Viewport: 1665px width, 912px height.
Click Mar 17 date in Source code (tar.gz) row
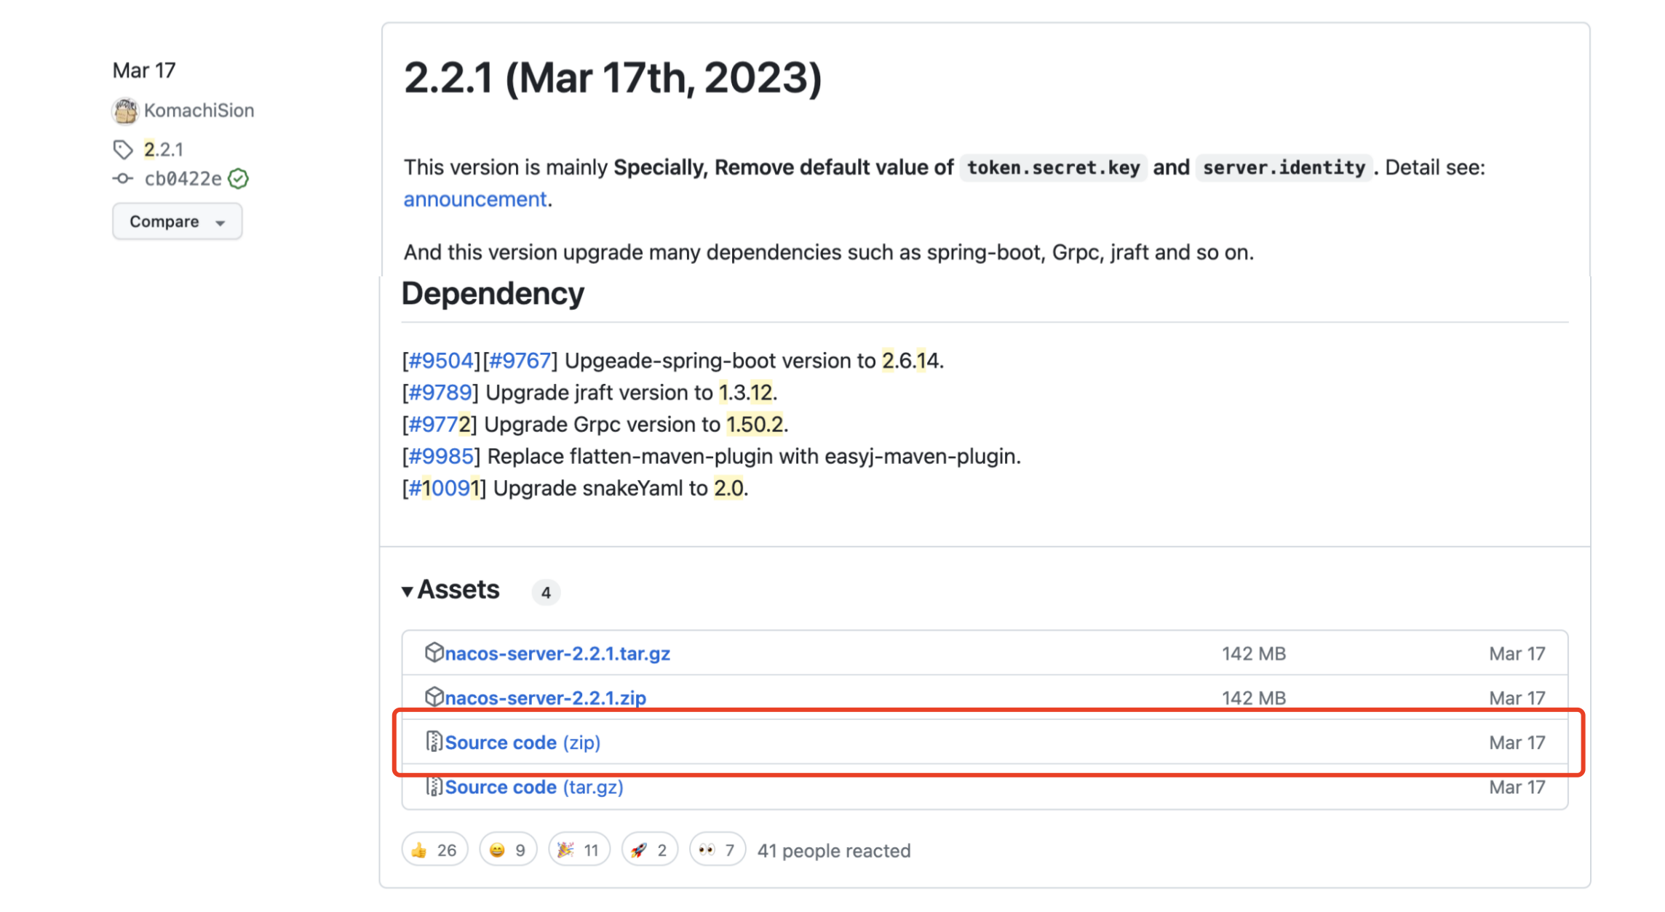(x=1517, y=787)
